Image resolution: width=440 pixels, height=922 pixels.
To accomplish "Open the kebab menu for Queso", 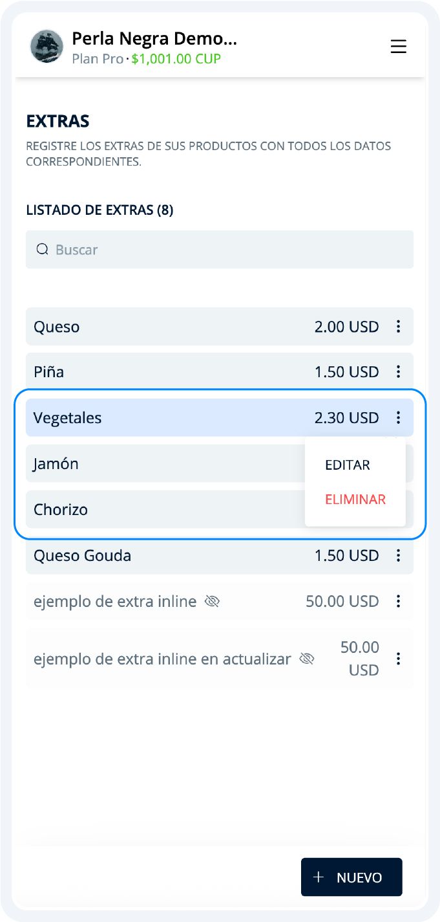I will coord(399,327).
